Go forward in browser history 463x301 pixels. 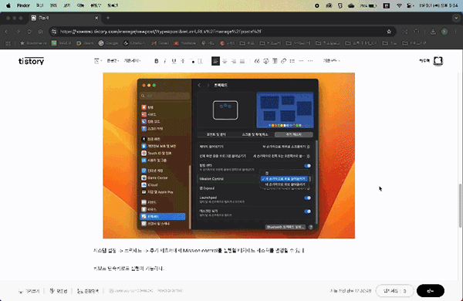coord(18,32)
